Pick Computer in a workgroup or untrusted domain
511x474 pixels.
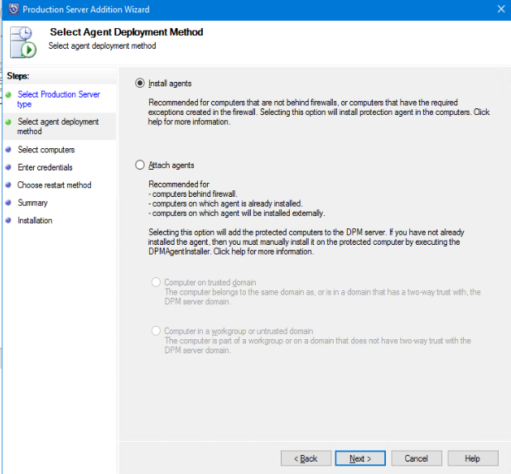tap(156, 331)
